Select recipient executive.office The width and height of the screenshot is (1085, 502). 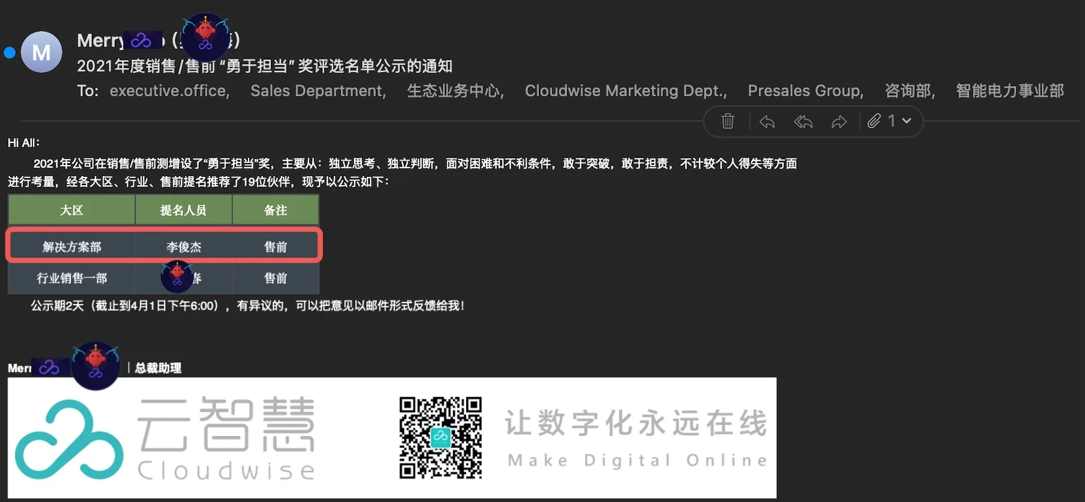(x=169, y=91)
